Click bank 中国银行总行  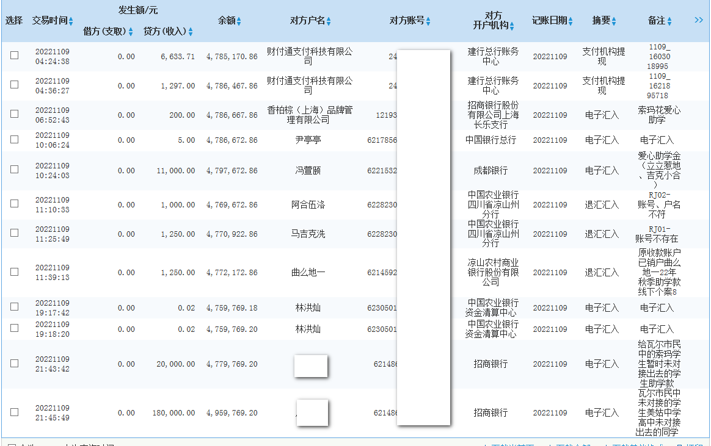tap(490, 140)
